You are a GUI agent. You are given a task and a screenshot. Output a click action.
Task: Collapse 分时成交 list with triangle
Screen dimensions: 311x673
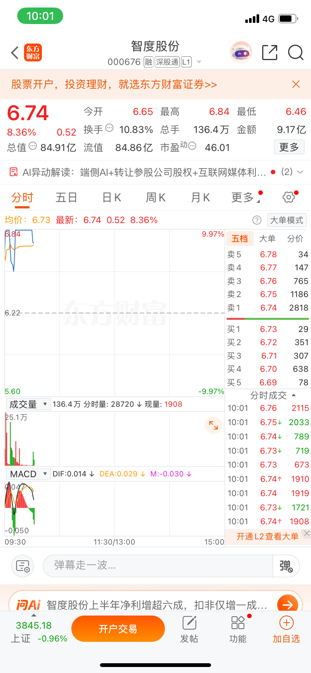[294, 395]
